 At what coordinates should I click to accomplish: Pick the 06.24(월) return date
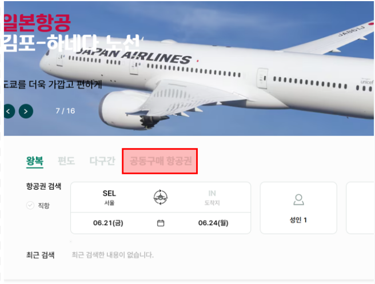[213, 223]
